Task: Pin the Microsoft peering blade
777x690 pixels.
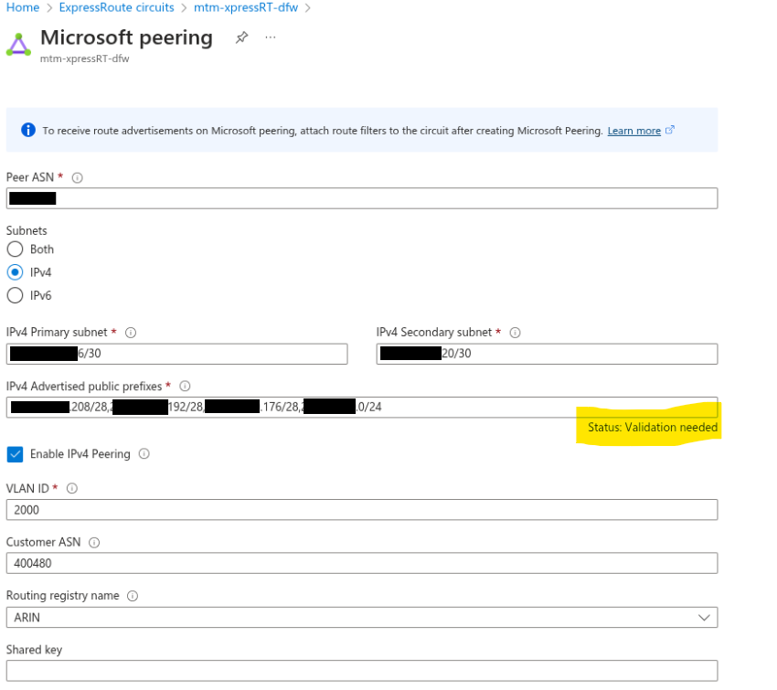Action: point(241,37)
